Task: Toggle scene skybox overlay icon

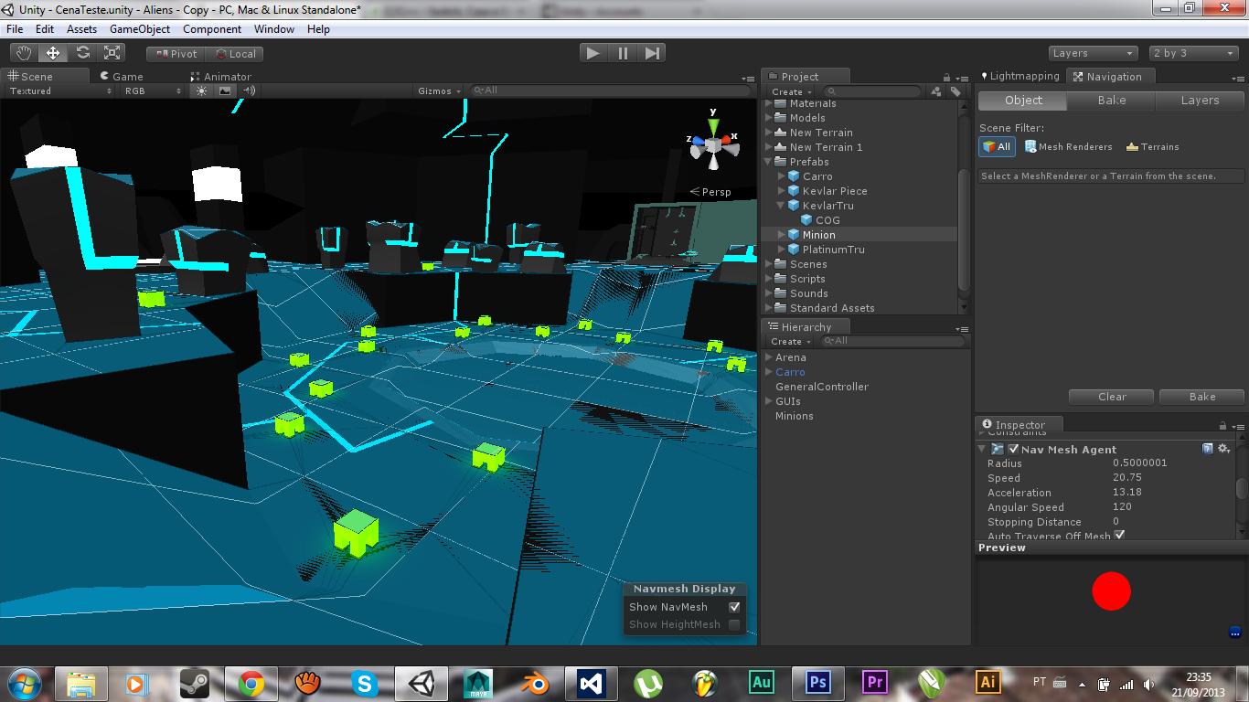Action: click(225, 90)
